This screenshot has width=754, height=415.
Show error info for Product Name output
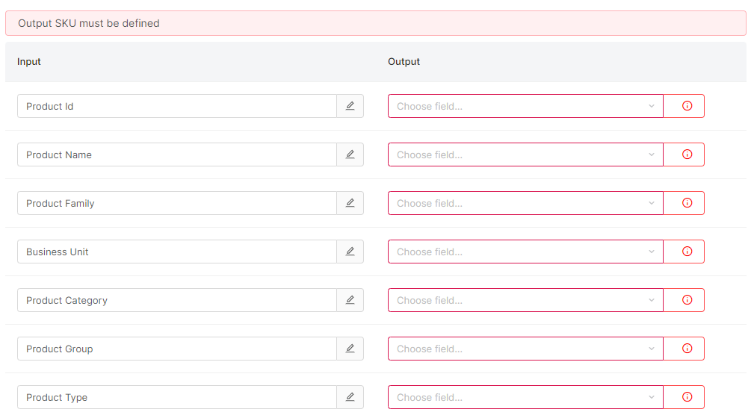(687, 155)
